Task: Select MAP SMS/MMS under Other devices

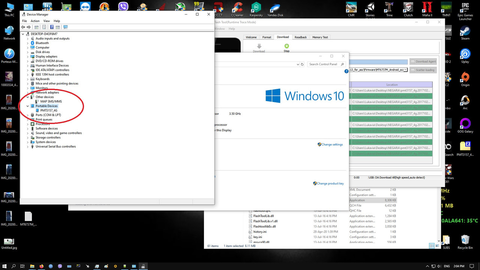Action: pyautogui.click(x=51, y=102)
